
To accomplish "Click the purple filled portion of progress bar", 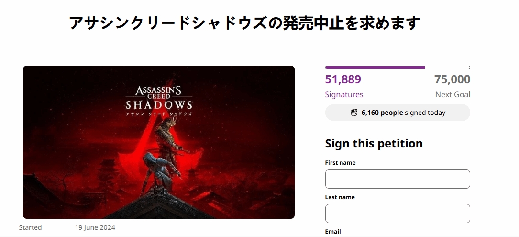I will pyautogui.click(x=375, y=68).
